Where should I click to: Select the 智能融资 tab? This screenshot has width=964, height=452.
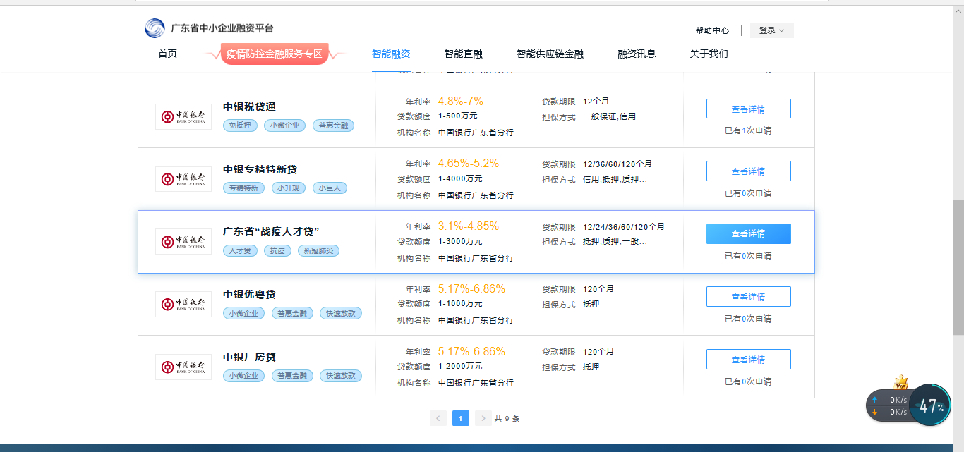391,54
